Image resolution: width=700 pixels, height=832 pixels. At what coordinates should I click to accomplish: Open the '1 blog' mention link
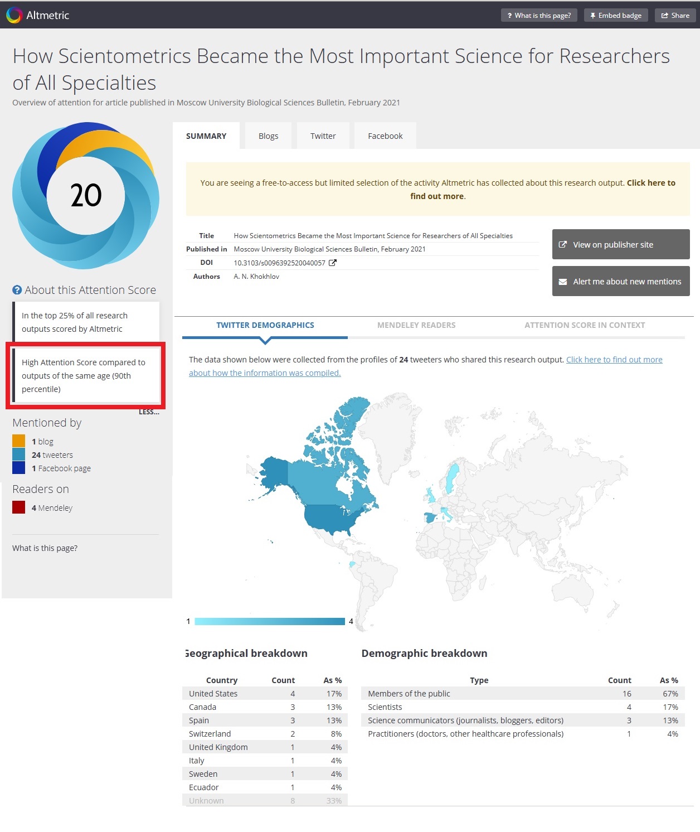42,442
